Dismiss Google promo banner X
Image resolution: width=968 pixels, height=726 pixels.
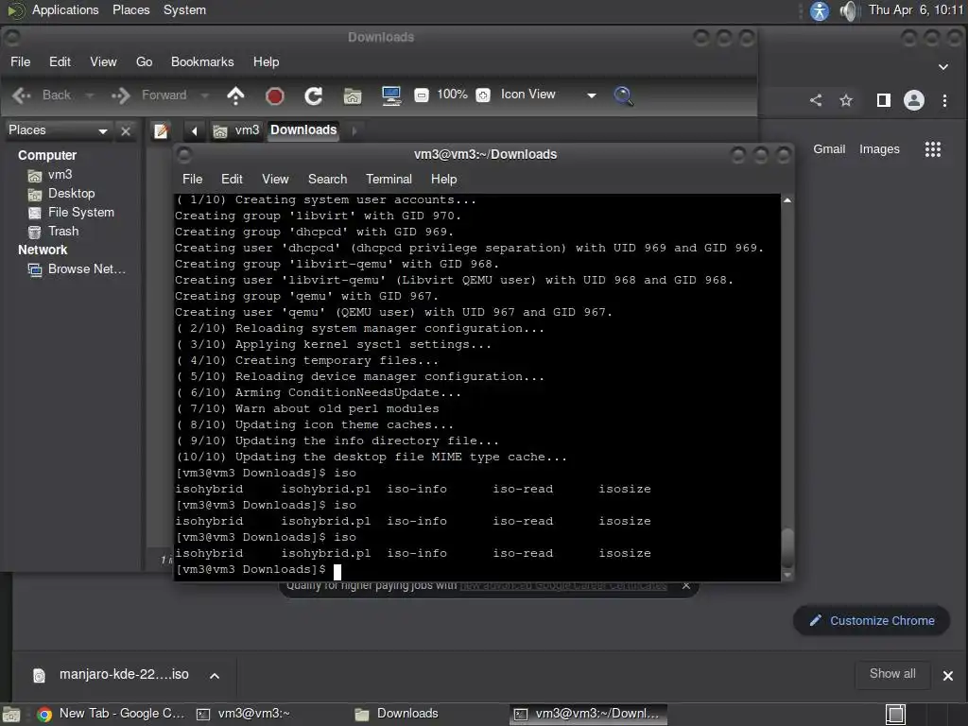click(x=686, y=585)
